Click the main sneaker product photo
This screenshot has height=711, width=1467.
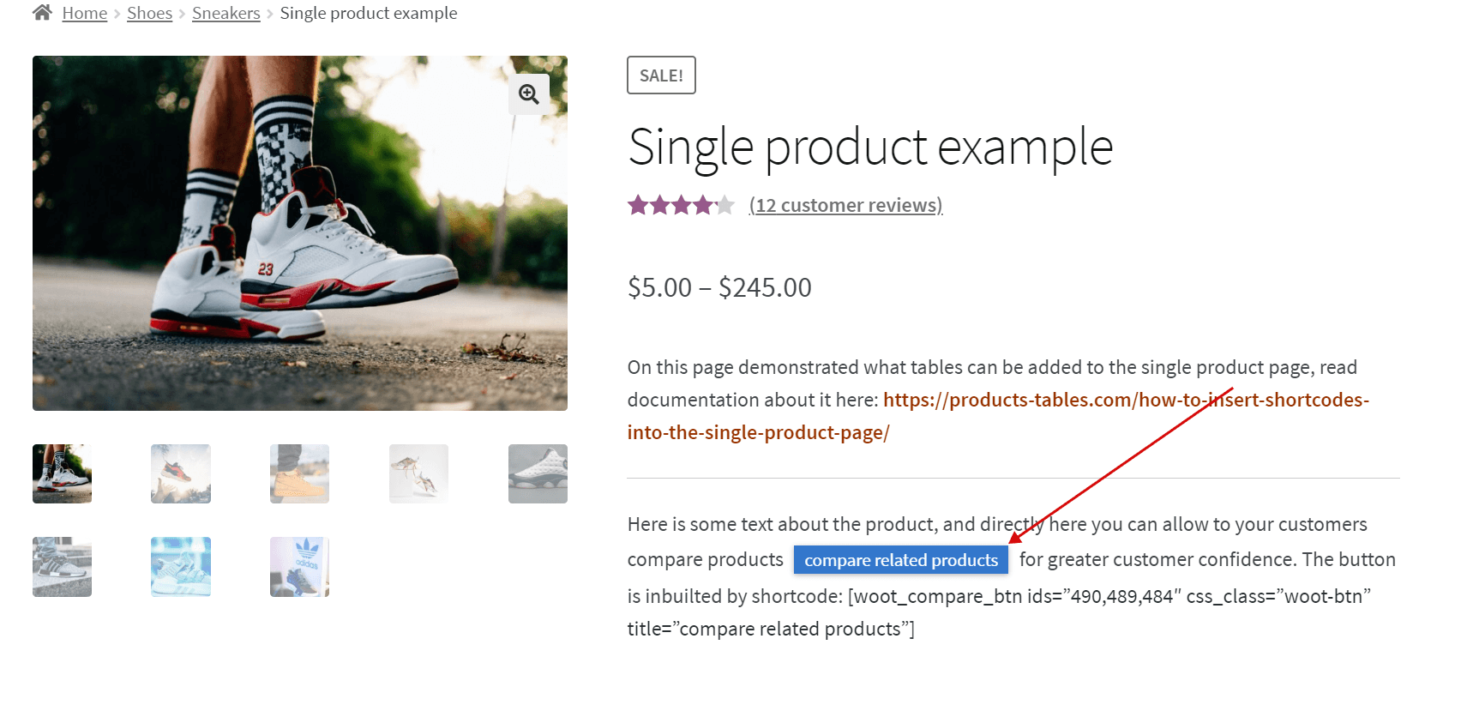(x=299, y=233)
